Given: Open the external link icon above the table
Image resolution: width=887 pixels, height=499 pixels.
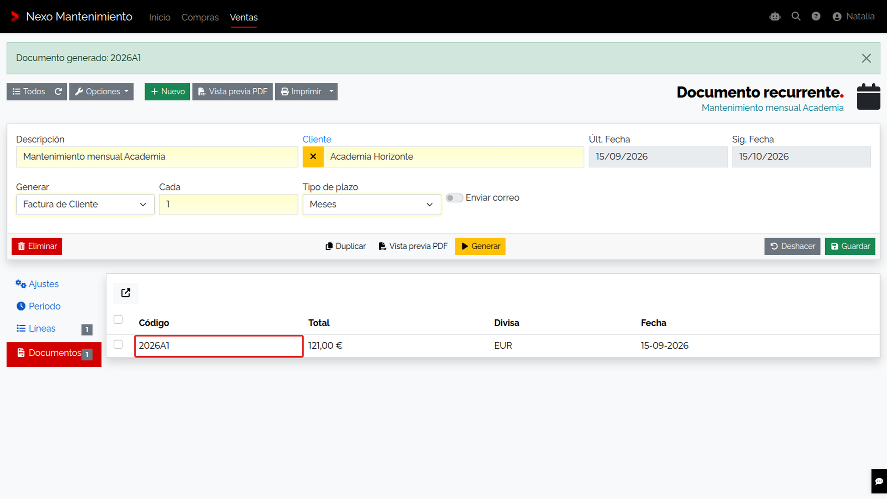Looking at the screenshot, I should tap(126, 293).
